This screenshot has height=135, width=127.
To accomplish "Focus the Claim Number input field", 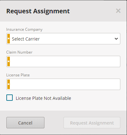I will pos(63,61).
